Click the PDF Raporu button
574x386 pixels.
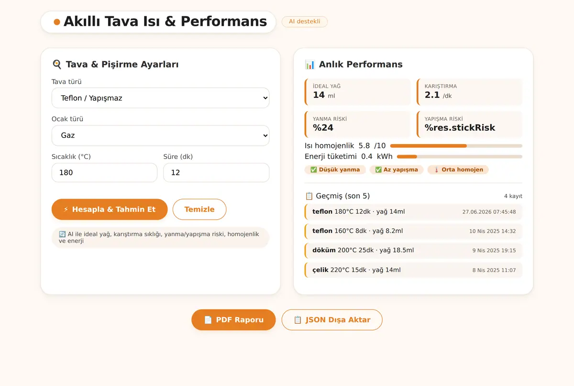pos(233,320)
